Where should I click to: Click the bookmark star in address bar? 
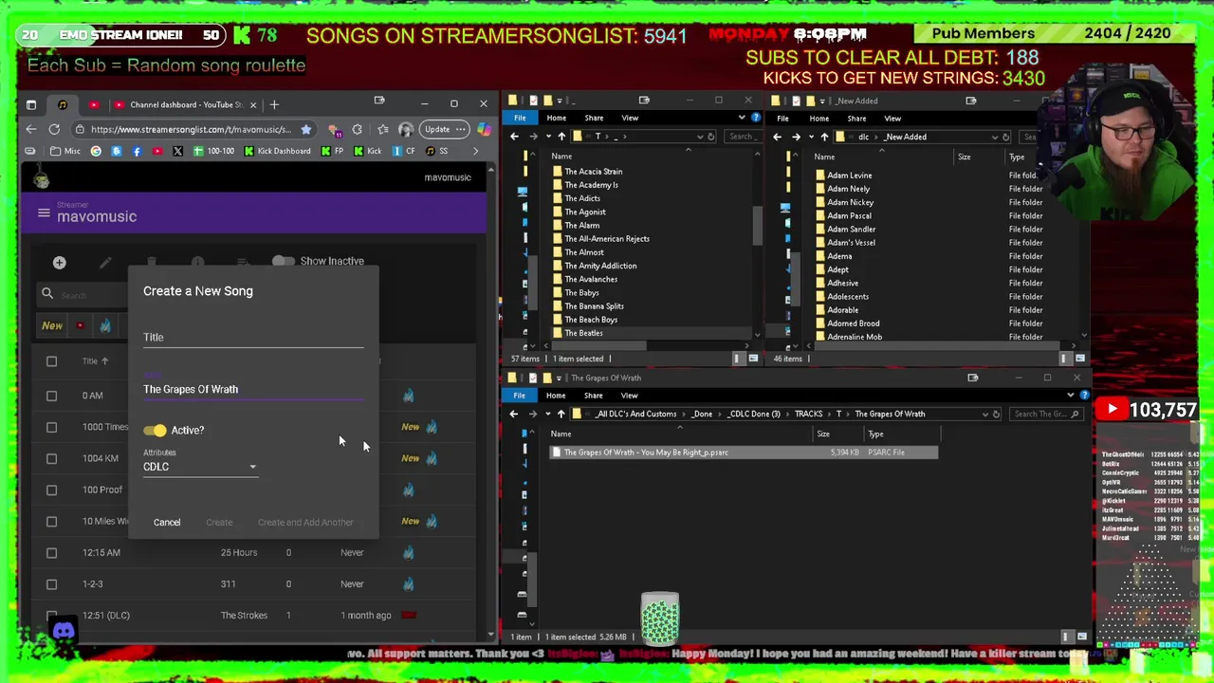click(305, 129)
